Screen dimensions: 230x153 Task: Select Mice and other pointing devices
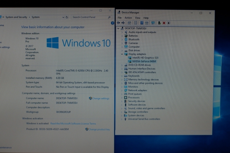(x=145, y=83)
